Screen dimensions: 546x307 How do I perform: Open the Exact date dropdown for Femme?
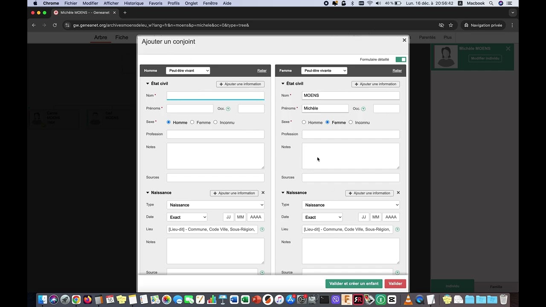(x=322, y=217)
